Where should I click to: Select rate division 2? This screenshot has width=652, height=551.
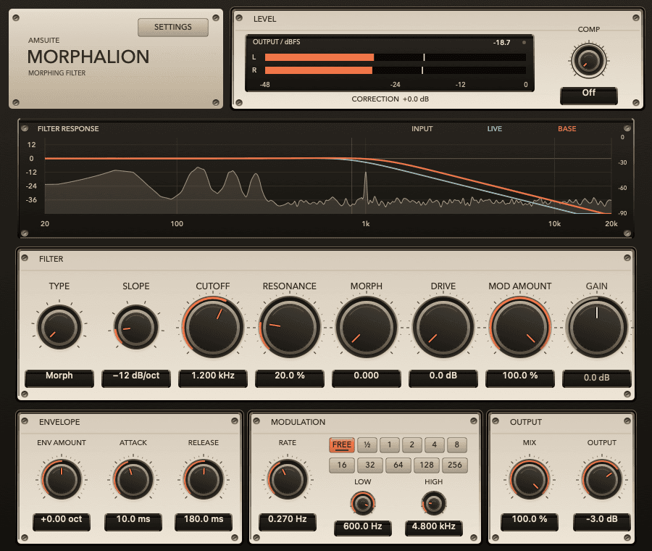412,445
